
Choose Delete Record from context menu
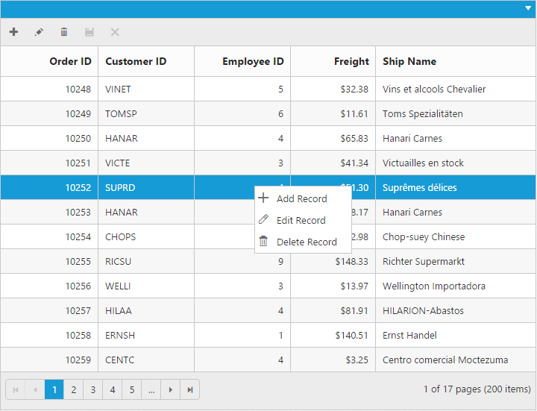point(307,242)
